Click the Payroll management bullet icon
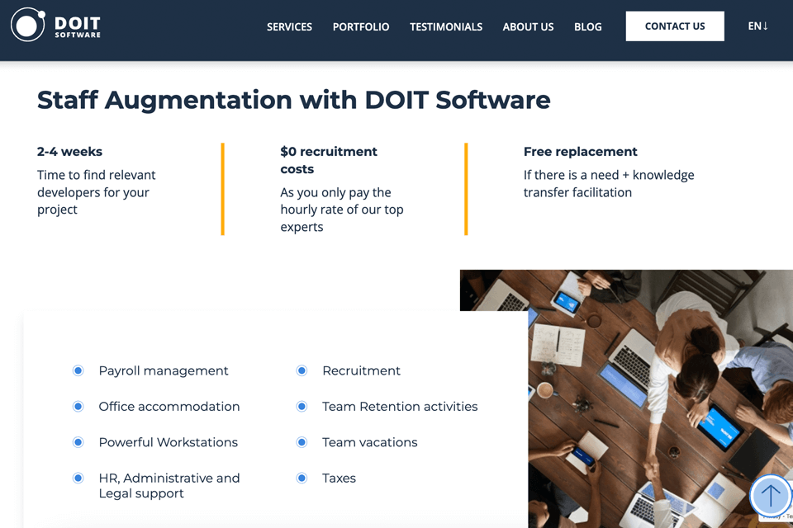The height and width of the screenshot is (528, 793). 78,371
